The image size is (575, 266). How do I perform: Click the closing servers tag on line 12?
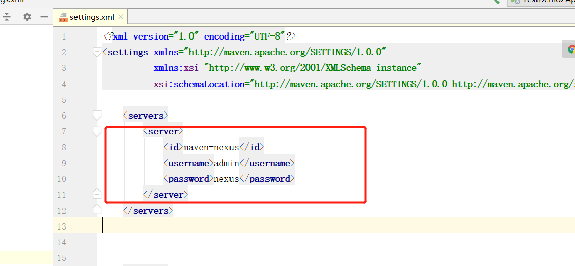click(148, 211)
